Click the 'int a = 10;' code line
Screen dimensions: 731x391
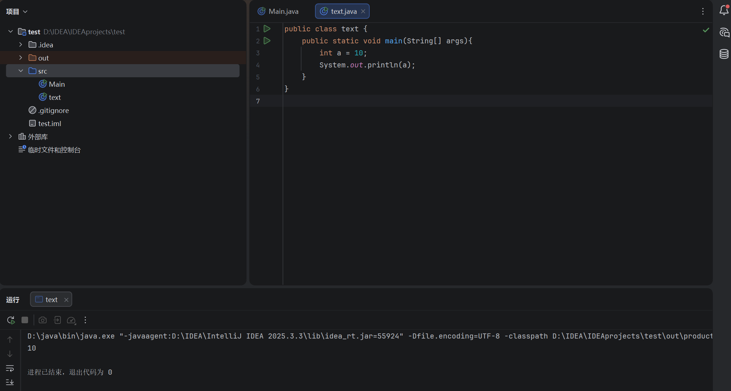coord(343,53)
